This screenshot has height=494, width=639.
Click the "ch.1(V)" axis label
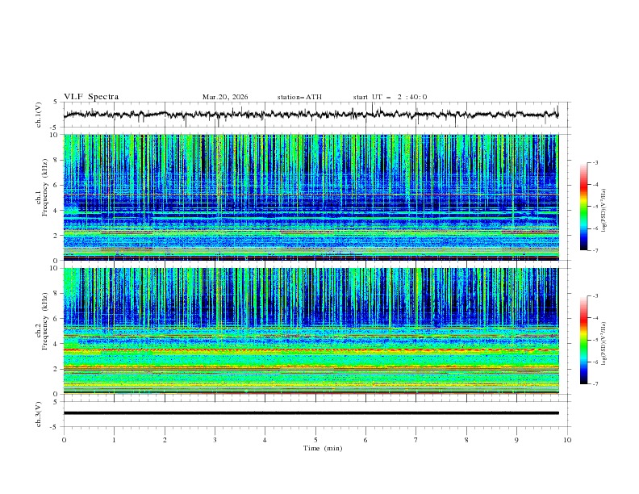point(39,115)
